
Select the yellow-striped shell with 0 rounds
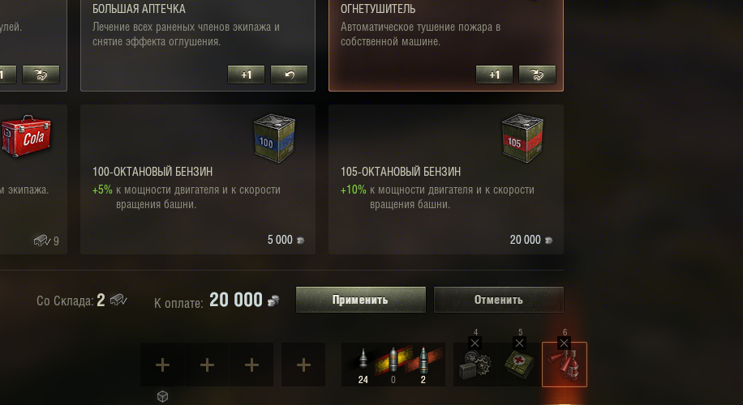click(393, 364)
